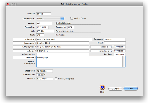This screenshot has height=103, width=148.
Task: Enable the Blanket Order checkbox
Action: tap(71, 18)
